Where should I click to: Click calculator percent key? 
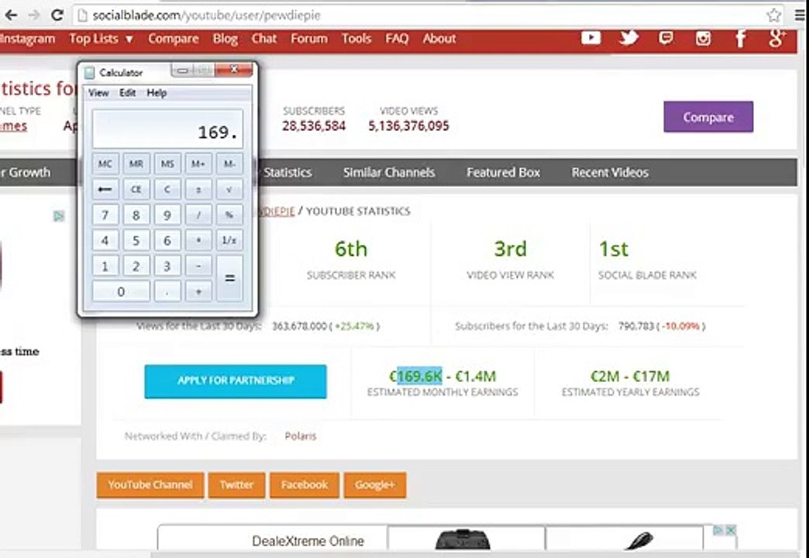(x=229, y=215)
